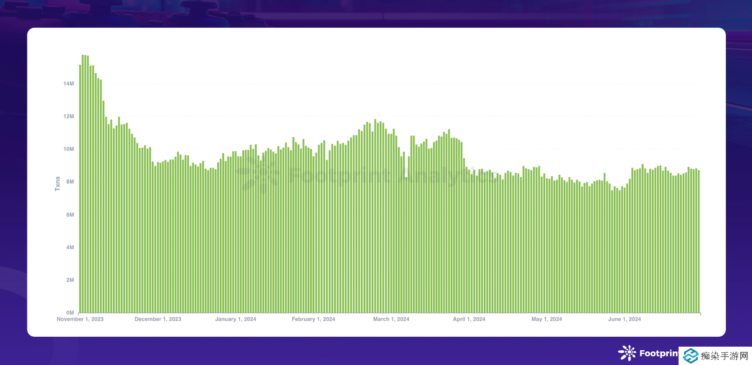Image resolution: width=752 pixels, height=365 pixels.
Task: Select the December 1, 2023 axis label
Action: pyautogui.click(x=158, y=319)
